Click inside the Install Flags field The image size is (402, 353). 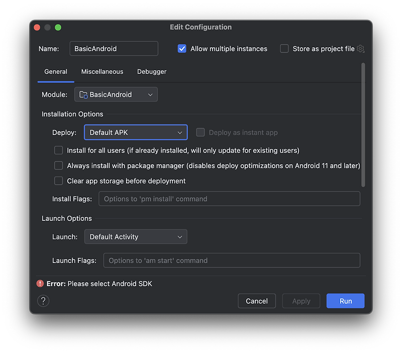pos(229,199)
